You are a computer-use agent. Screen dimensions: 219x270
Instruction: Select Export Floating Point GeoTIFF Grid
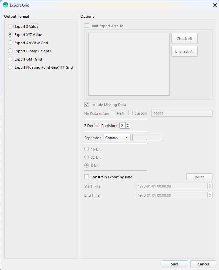[x=10, y=67]
